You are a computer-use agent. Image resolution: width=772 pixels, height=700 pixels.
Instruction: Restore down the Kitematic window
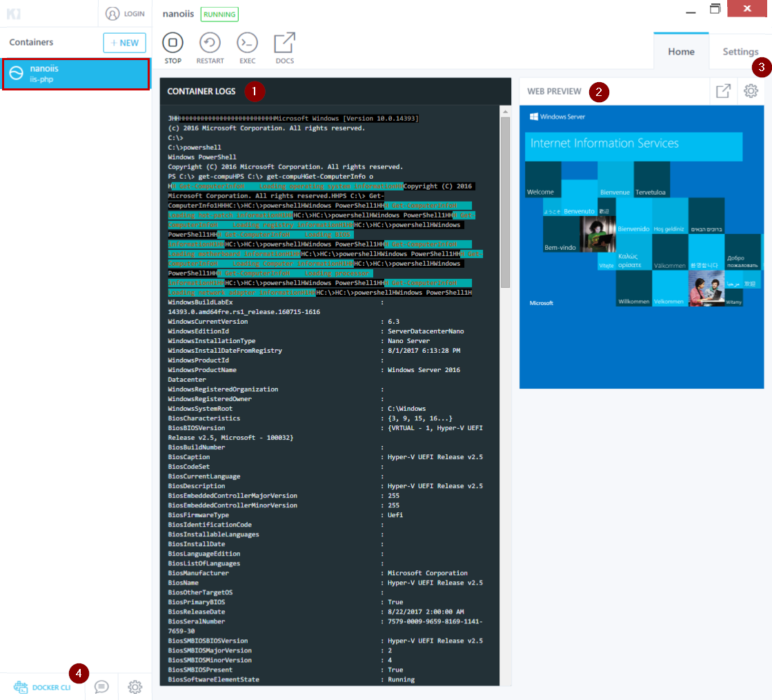(715, 10)
